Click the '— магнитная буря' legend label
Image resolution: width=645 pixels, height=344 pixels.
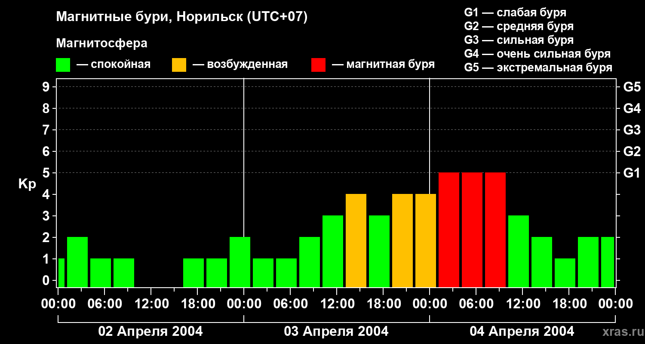[383, 64]
